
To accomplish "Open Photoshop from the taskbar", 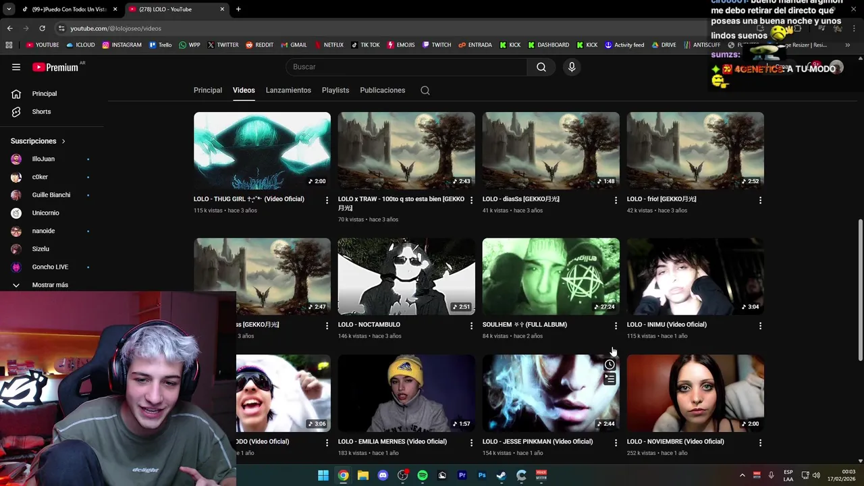I will coord(482,475).
